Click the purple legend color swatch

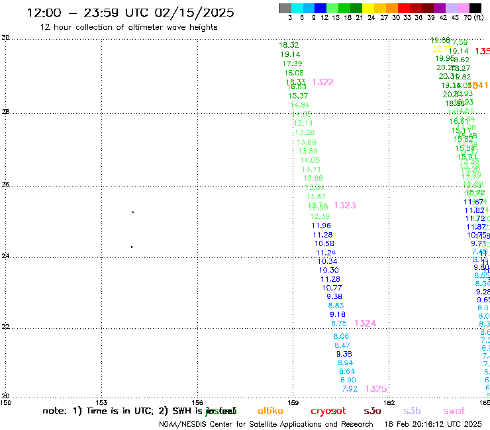point(440,8)
